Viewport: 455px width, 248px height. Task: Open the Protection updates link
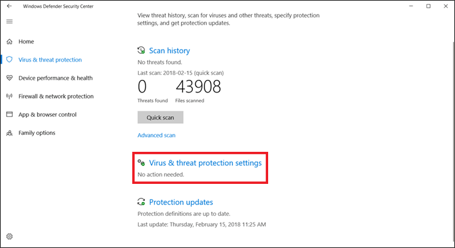(181, 203)
